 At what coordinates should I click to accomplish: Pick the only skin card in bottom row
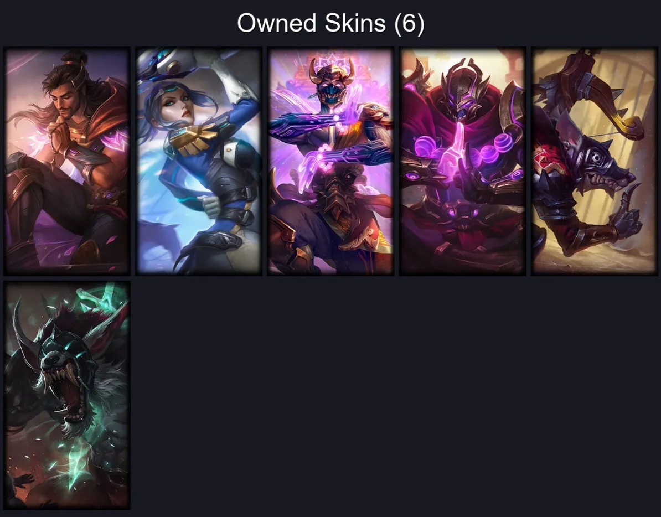[x=67, y=395]
